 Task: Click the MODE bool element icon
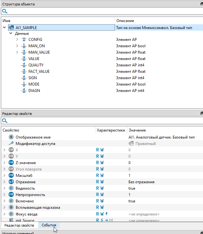[24, 84]
